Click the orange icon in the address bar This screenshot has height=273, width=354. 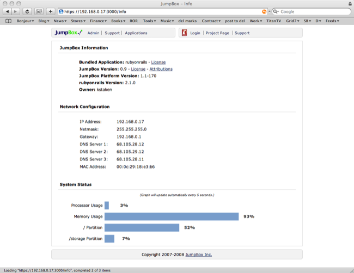[x=264, y=12]
